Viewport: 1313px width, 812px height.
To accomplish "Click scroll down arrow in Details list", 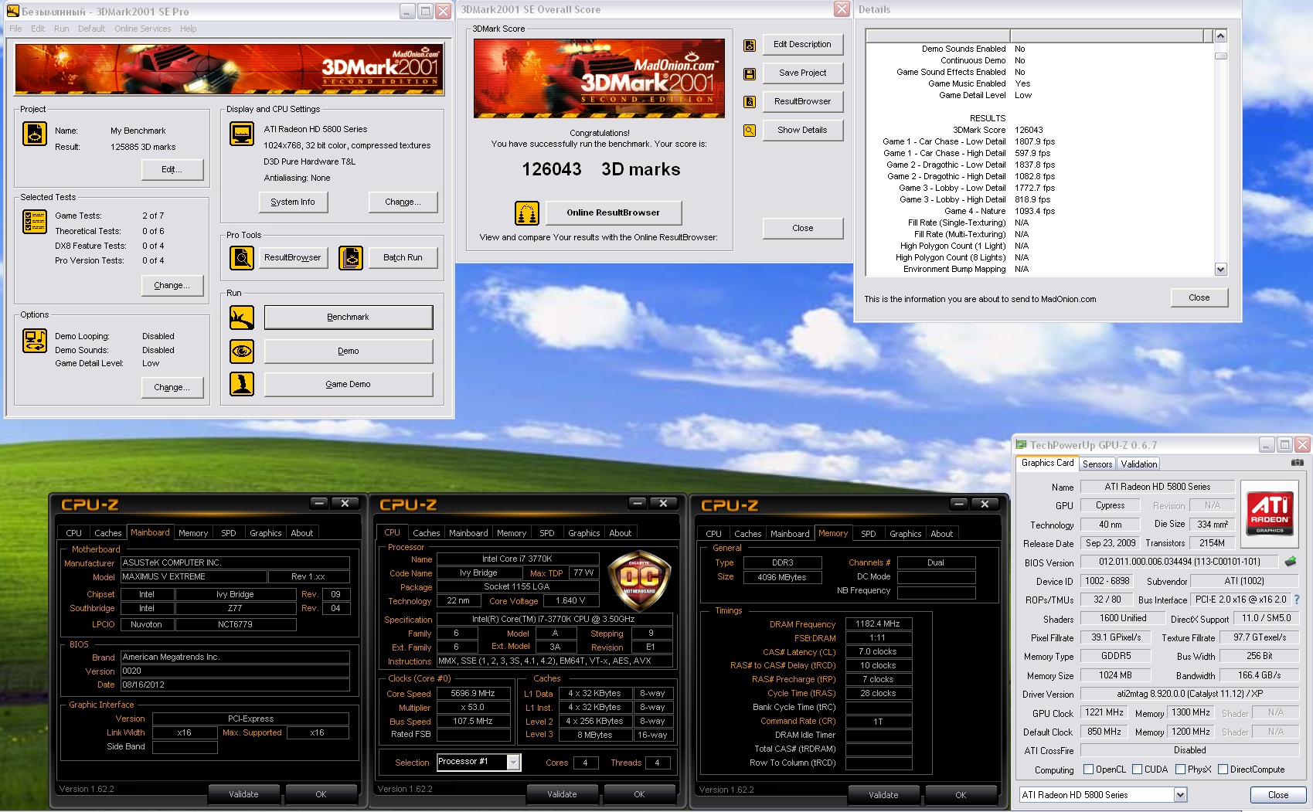I will pyautogui.click(x=1221, y=270).
